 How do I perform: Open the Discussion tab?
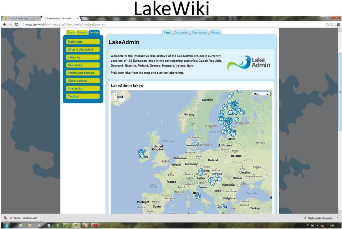click(x=181, y=32)
